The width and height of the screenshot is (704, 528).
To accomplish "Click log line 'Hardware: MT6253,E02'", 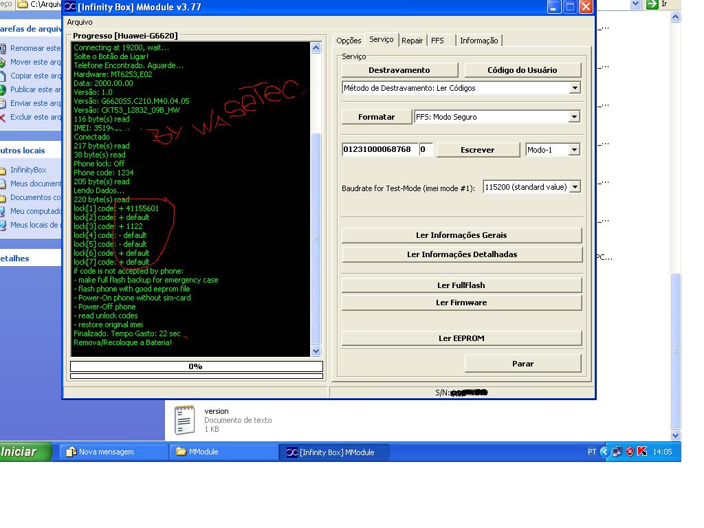I will click(113, 74).
